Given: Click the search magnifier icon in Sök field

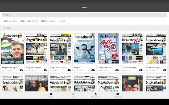Looking at the screenshot, I should (x=4, y=15).
